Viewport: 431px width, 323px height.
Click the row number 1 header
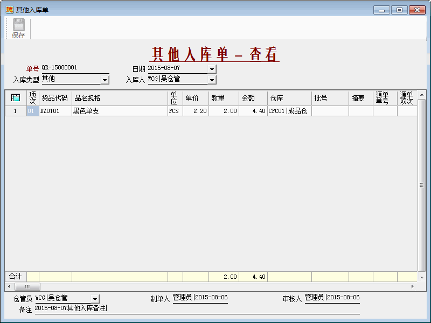(16, 111)
